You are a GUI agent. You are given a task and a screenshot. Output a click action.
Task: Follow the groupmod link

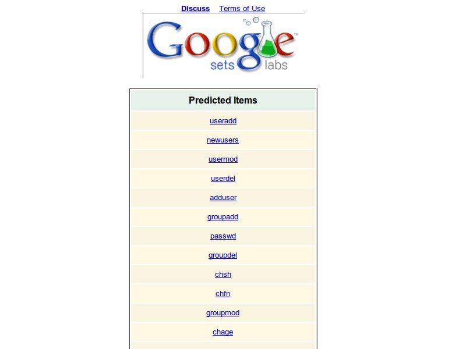click(x=223, y=313)
